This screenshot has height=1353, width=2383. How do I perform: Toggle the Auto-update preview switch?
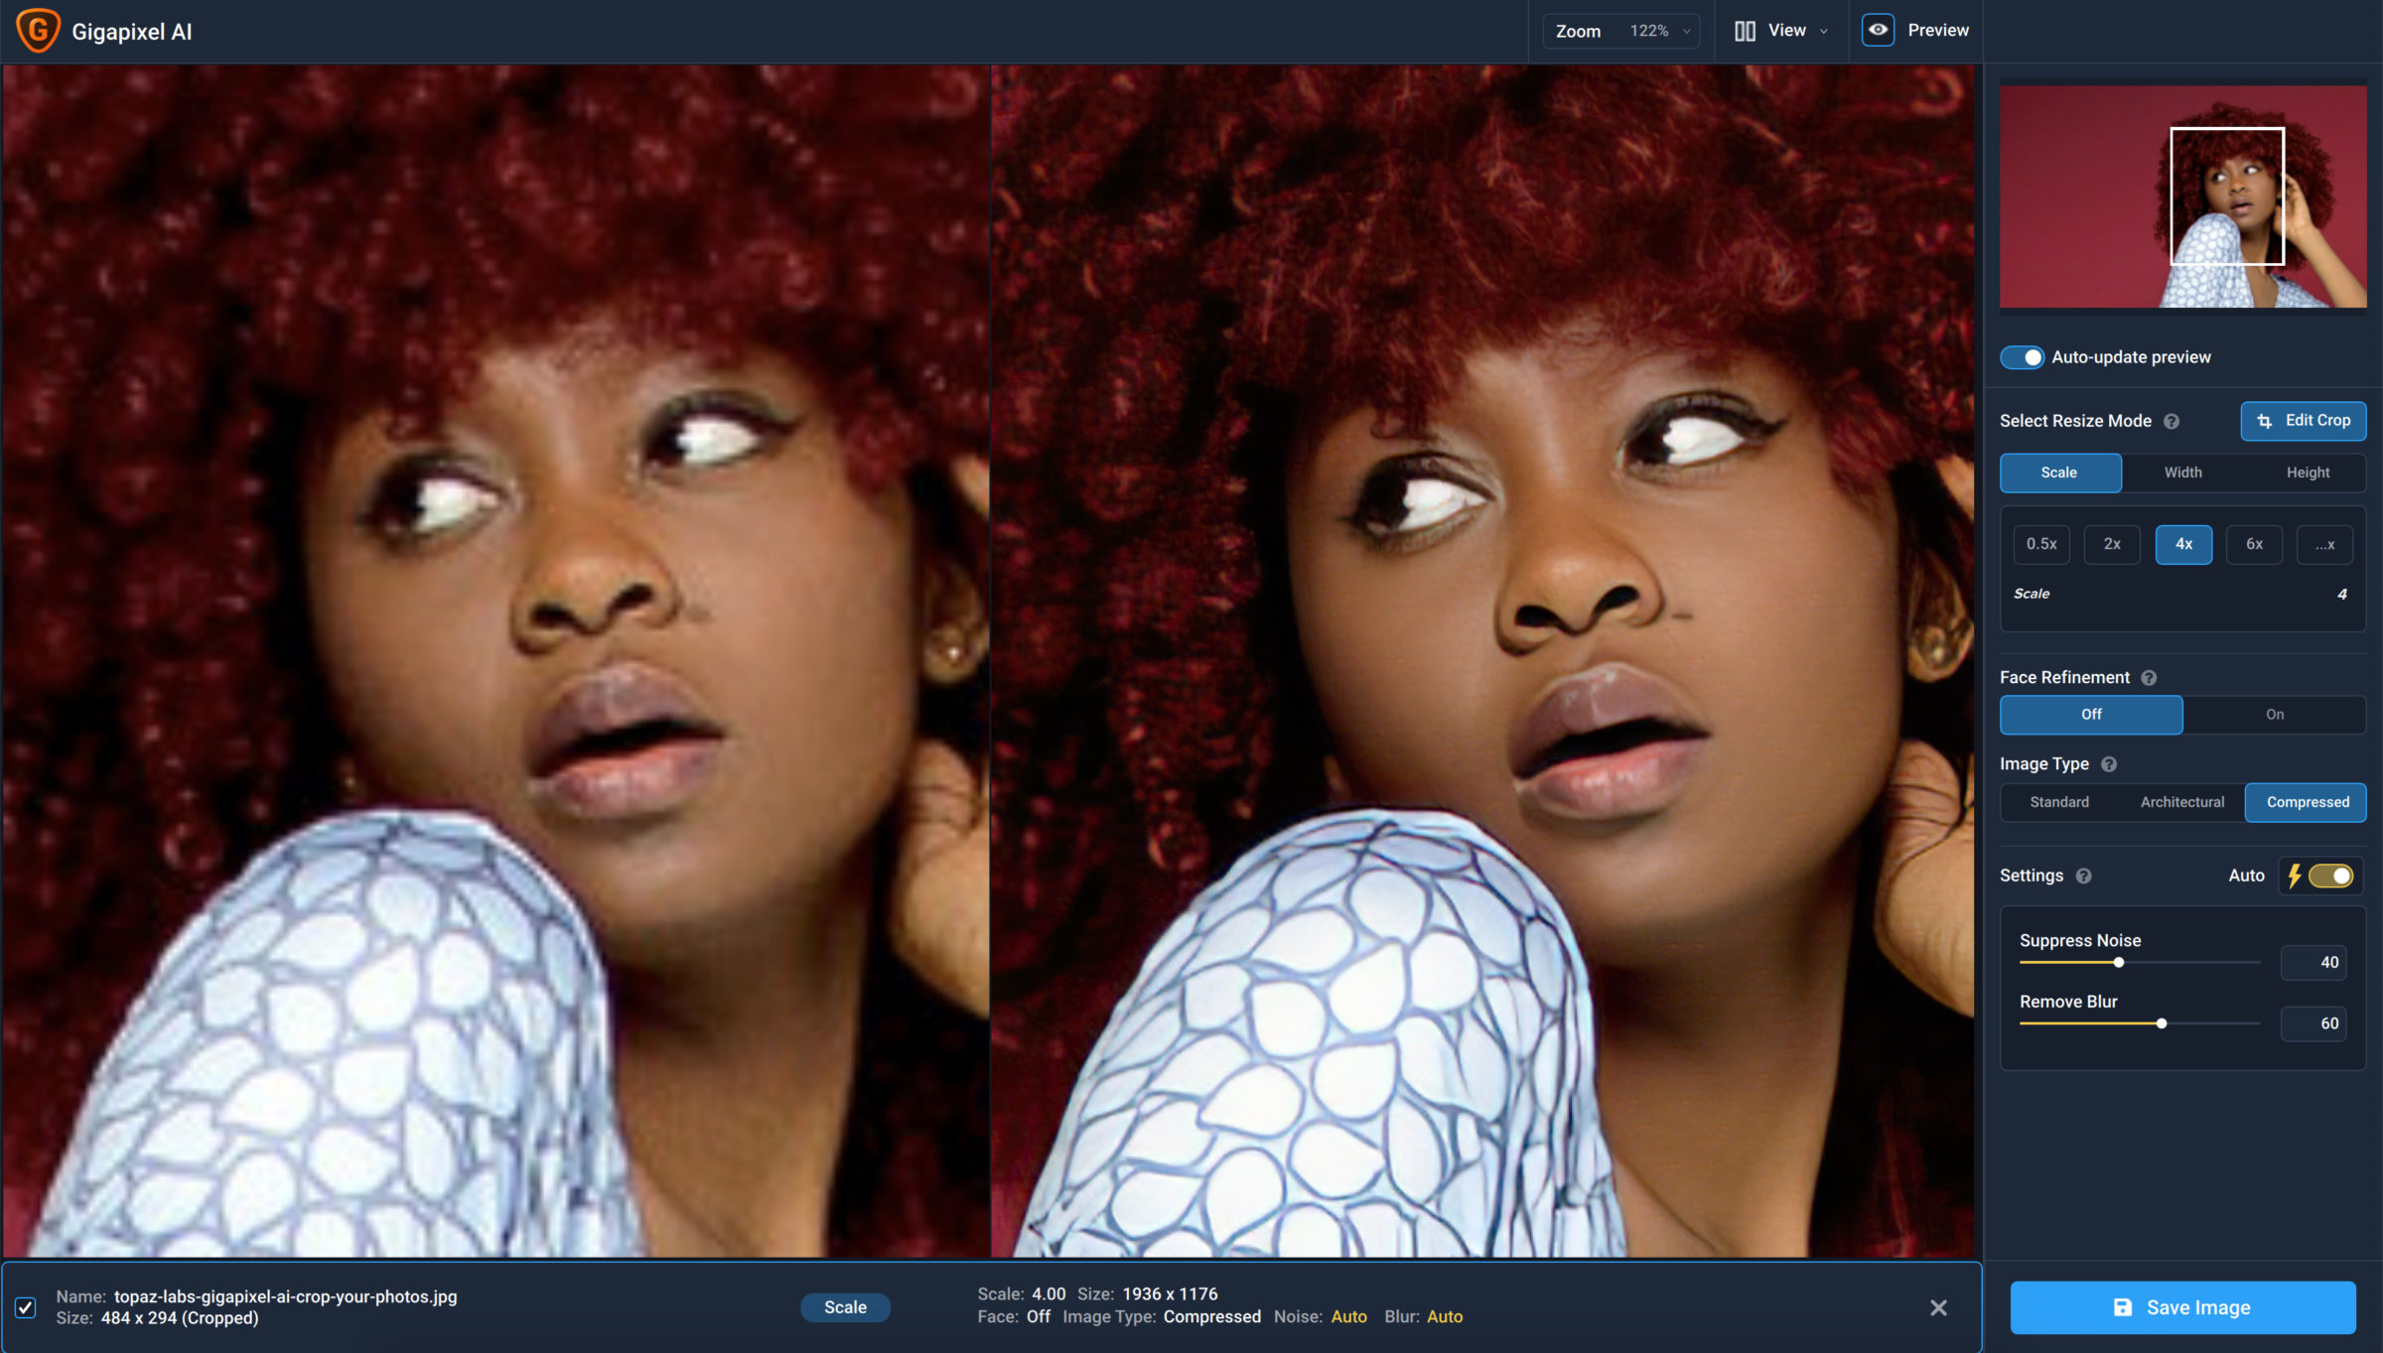(2025, 356)
